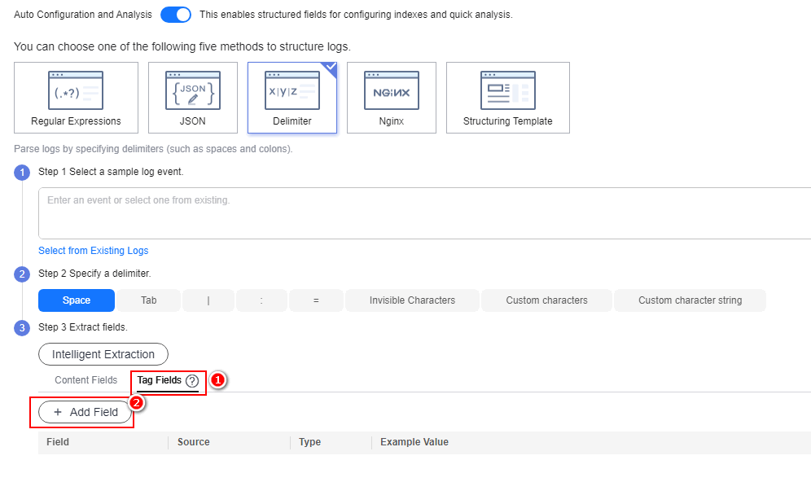Image resolution: width=811 pixels, height=482 pixels.
Task: Select the pipe character delimiter
Action: 208,300
